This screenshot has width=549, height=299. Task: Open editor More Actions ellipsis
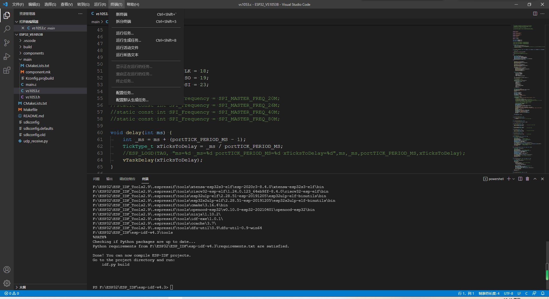[x=542, y=14]
